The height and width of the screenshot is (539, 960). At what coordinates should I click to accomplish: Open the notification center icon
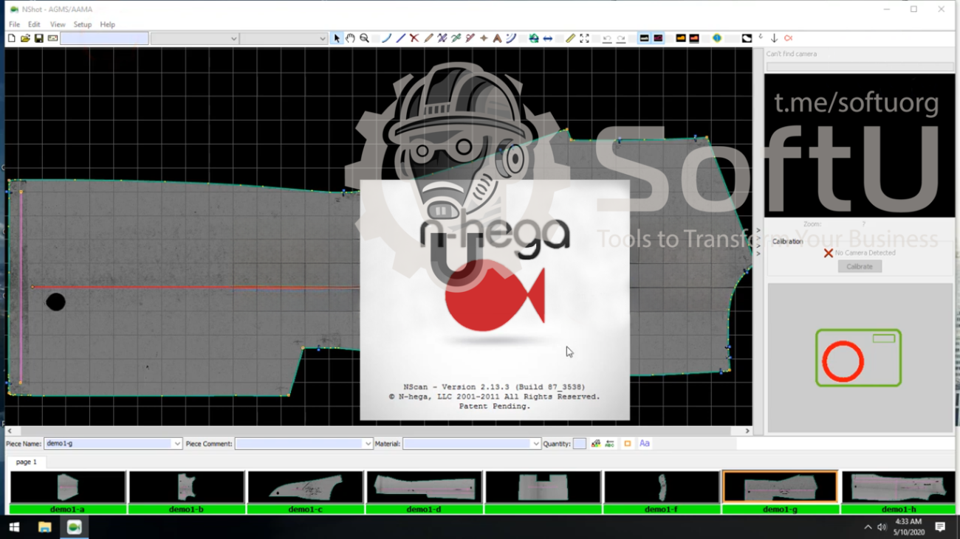940,527
